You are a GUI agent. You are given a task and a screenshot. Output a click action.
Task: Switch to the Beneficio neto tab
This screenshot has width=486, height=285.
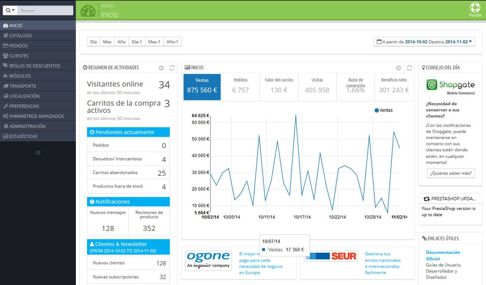[394, 87]
